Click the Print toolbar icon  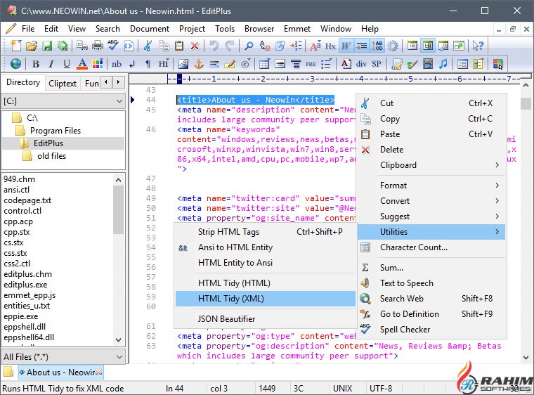point(98,46)
